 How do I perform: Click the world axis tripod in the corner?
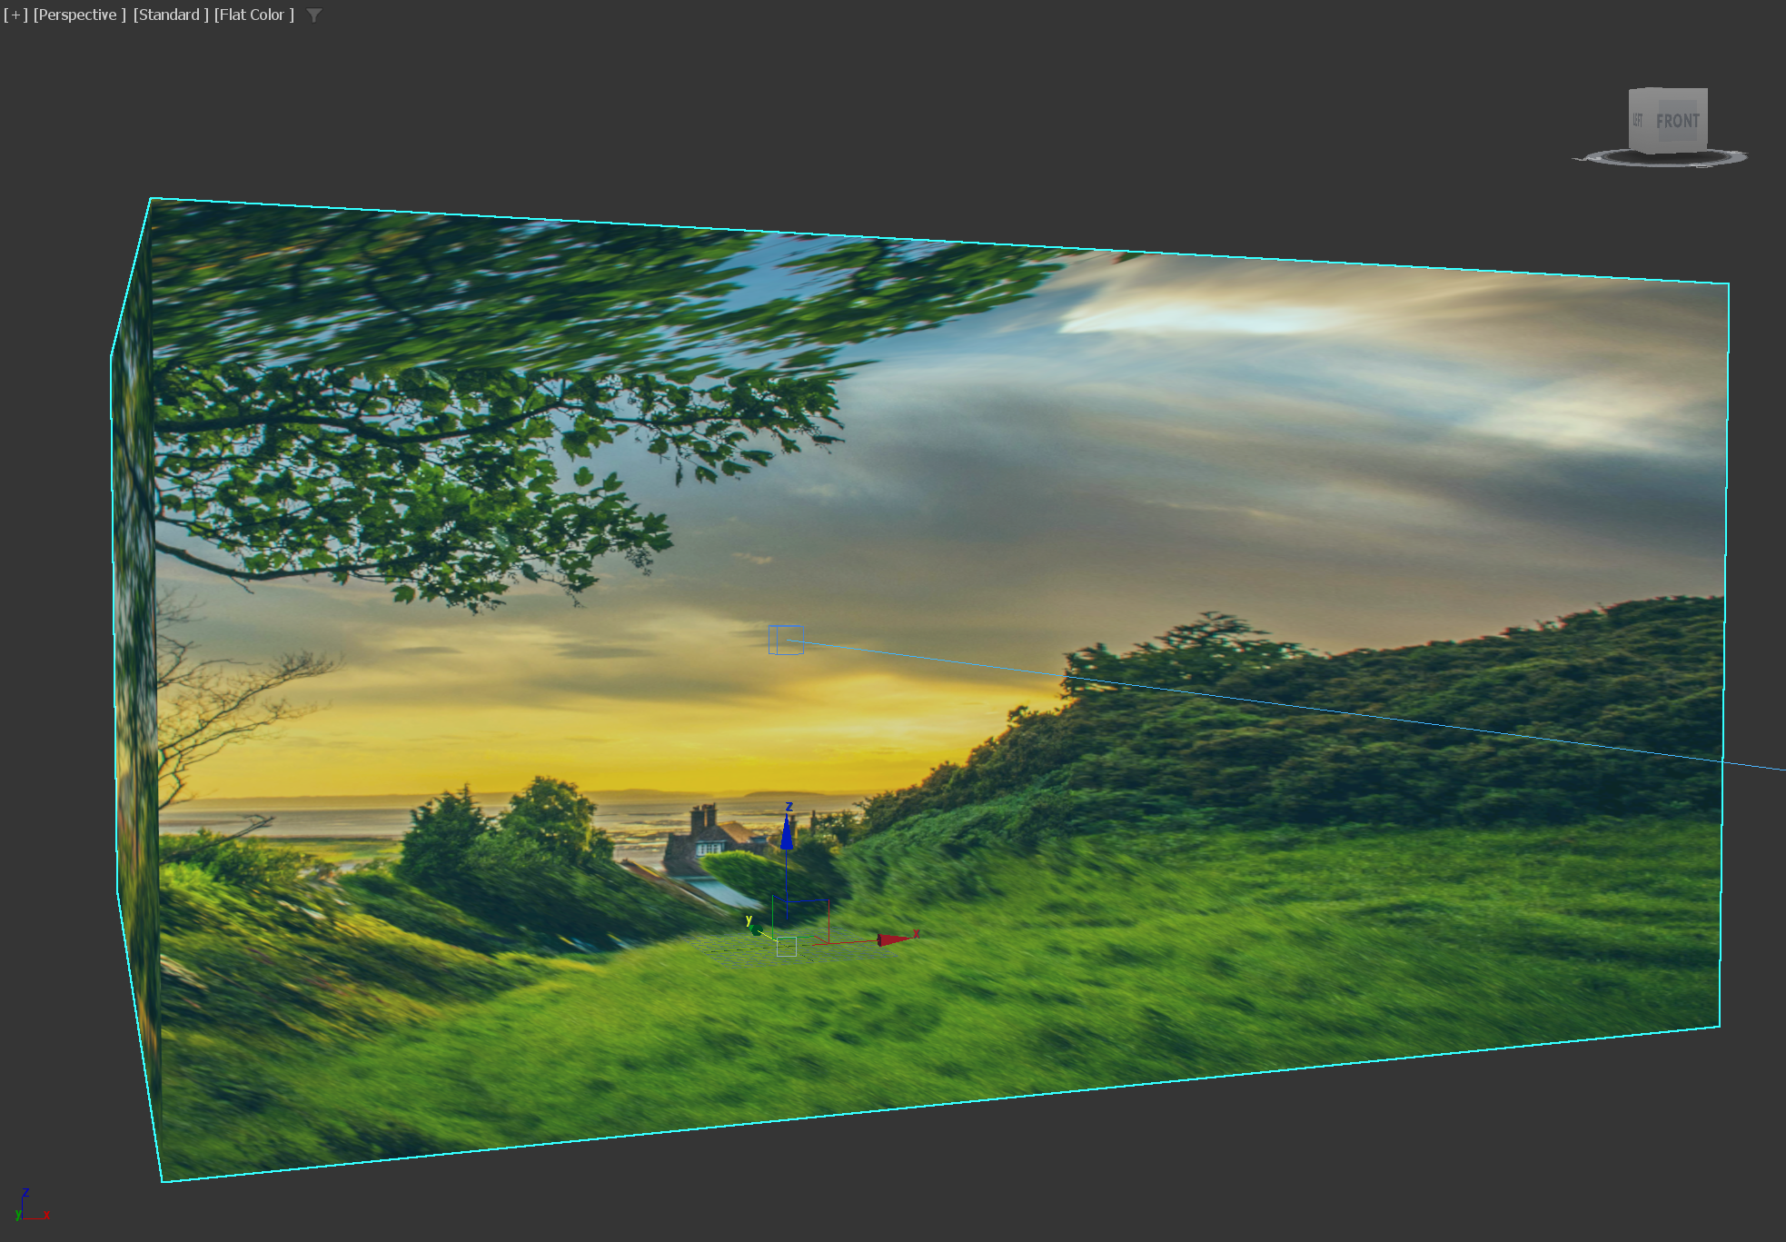pyautogui.click(x=25, y=1207)
